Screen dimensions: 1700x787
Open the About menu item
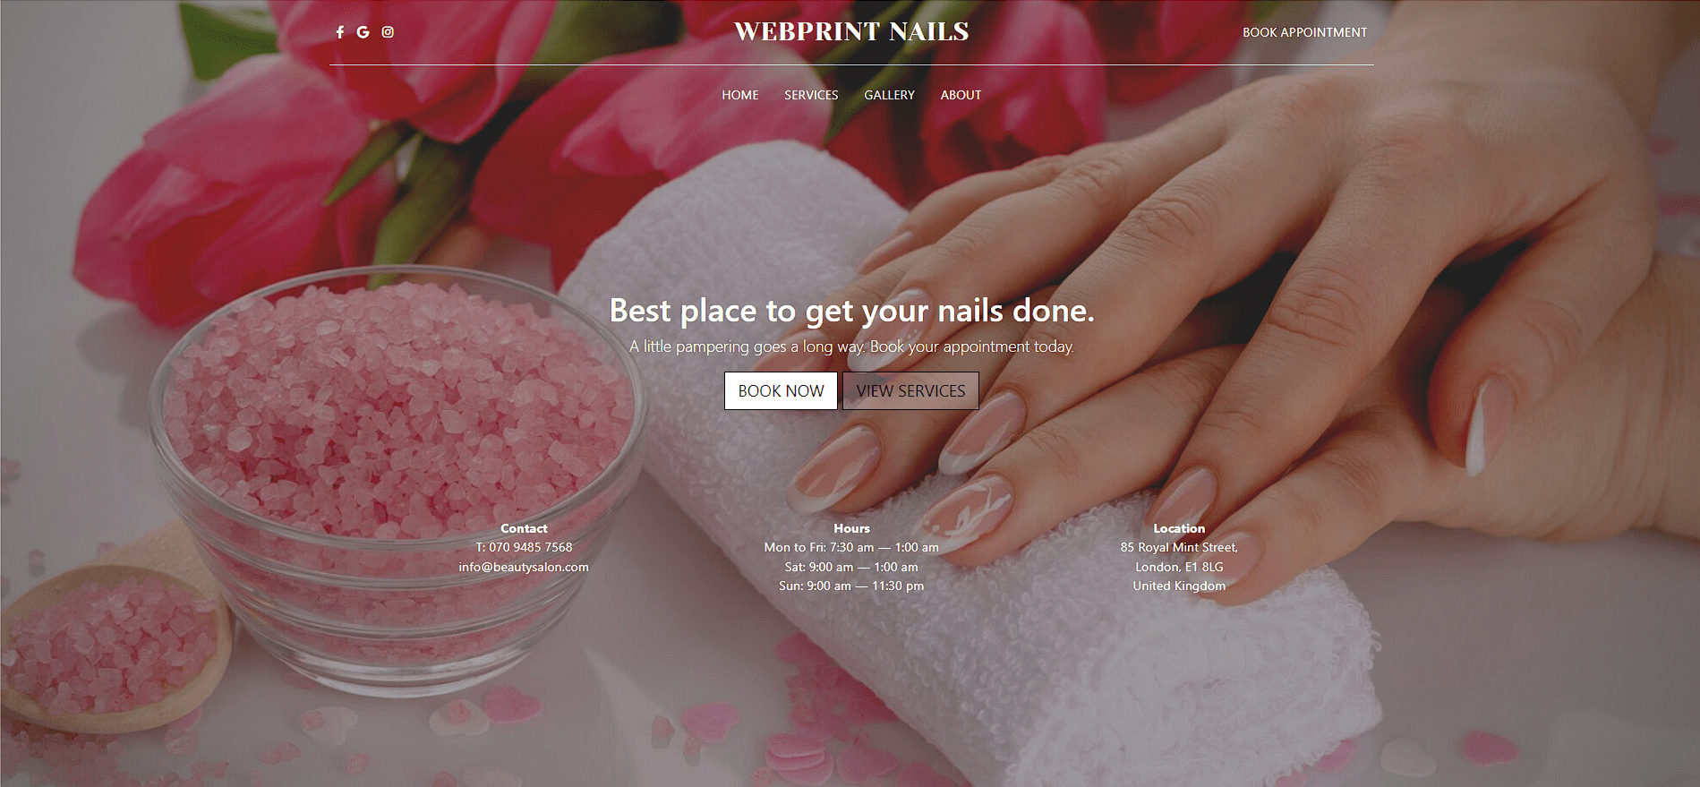(961, 95)
